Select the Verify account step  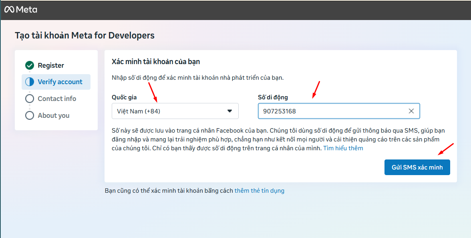(x=56, y=82)
